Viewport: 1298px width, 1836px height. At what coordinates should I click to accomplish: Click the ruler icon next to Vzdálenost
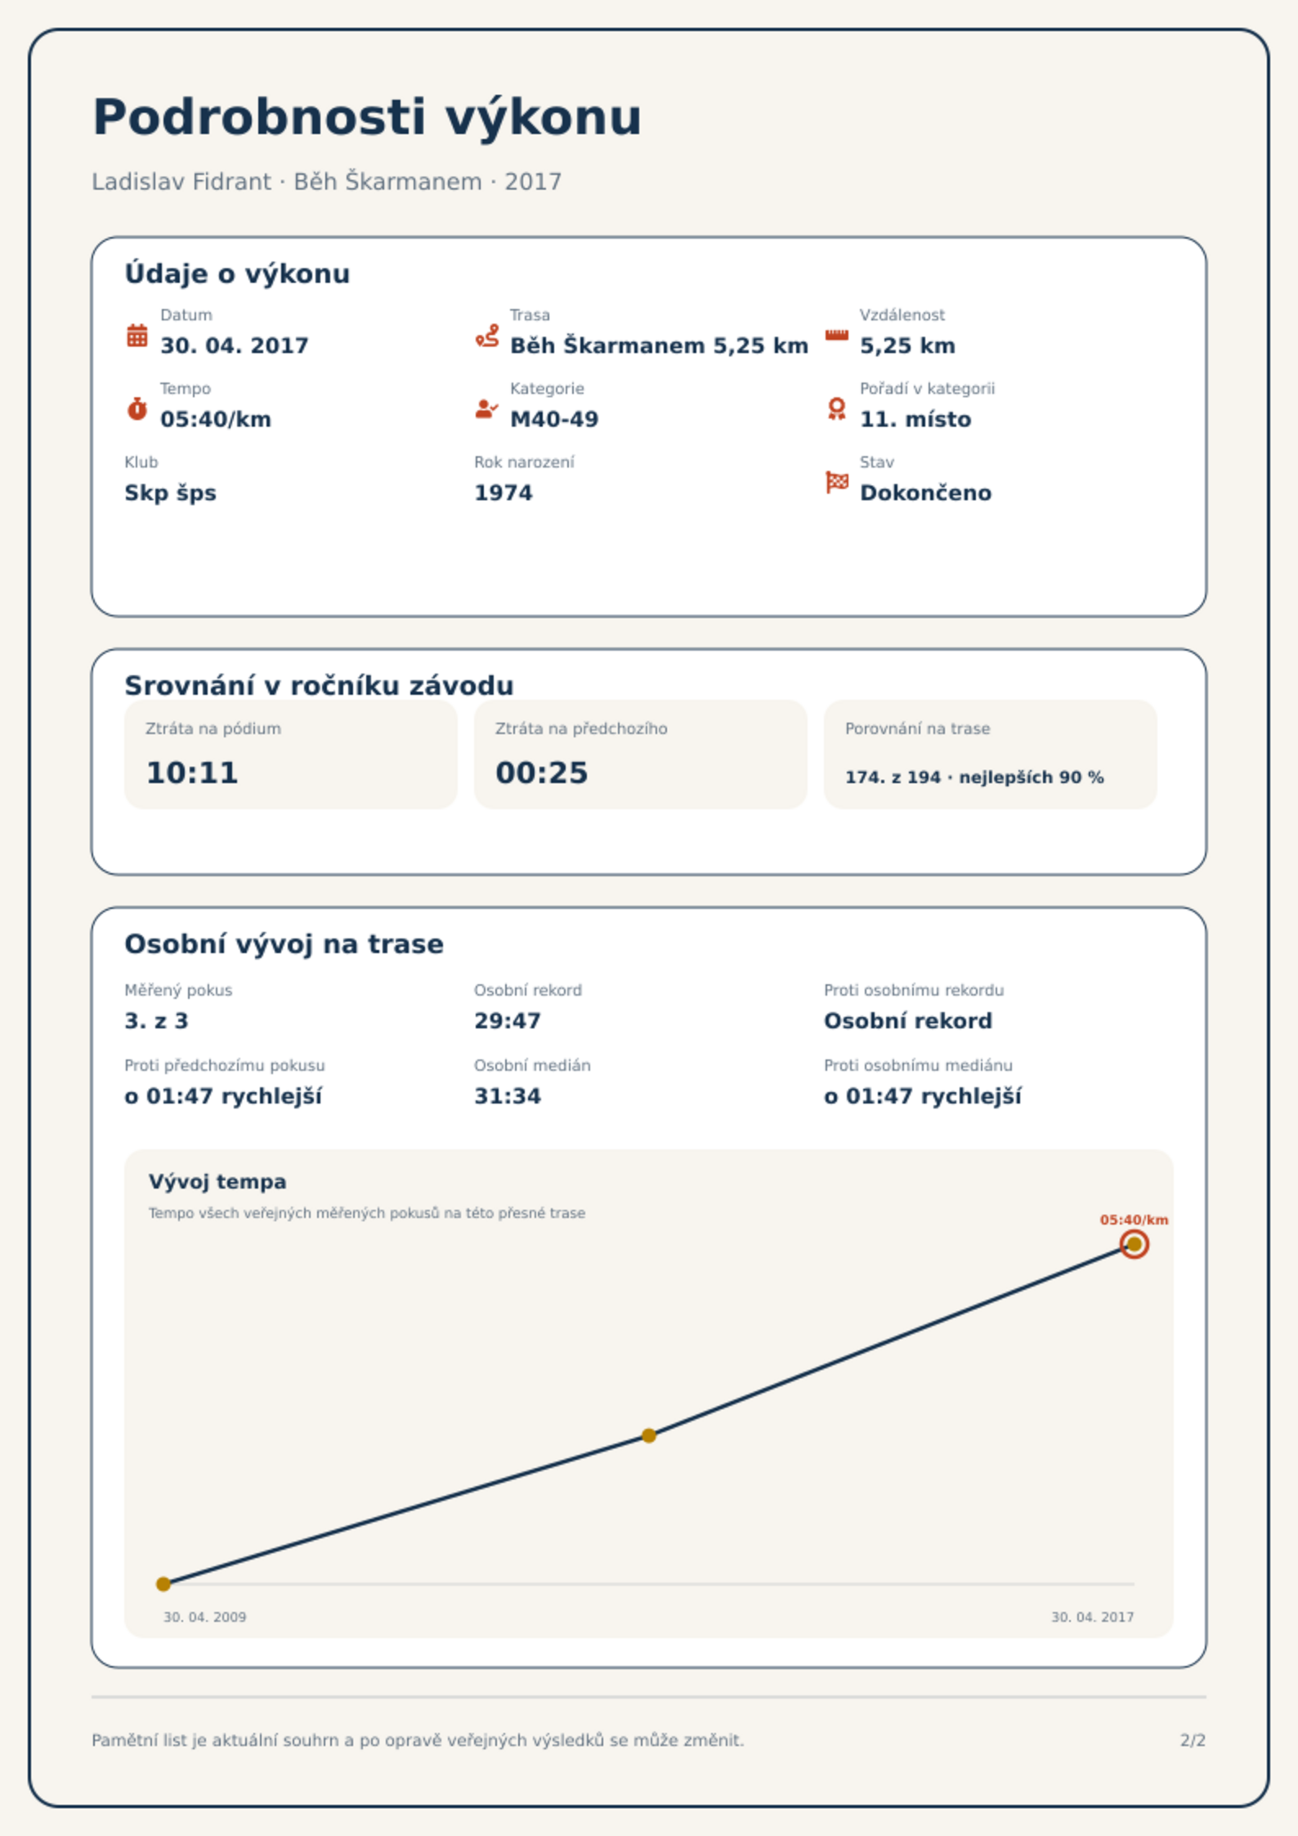tap(836, 335)
